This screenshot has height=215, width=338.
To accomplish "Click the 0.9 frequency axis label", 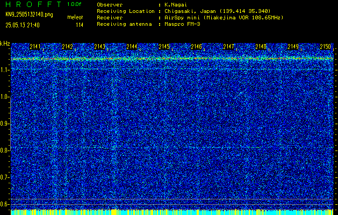I will tap(4, 124).
